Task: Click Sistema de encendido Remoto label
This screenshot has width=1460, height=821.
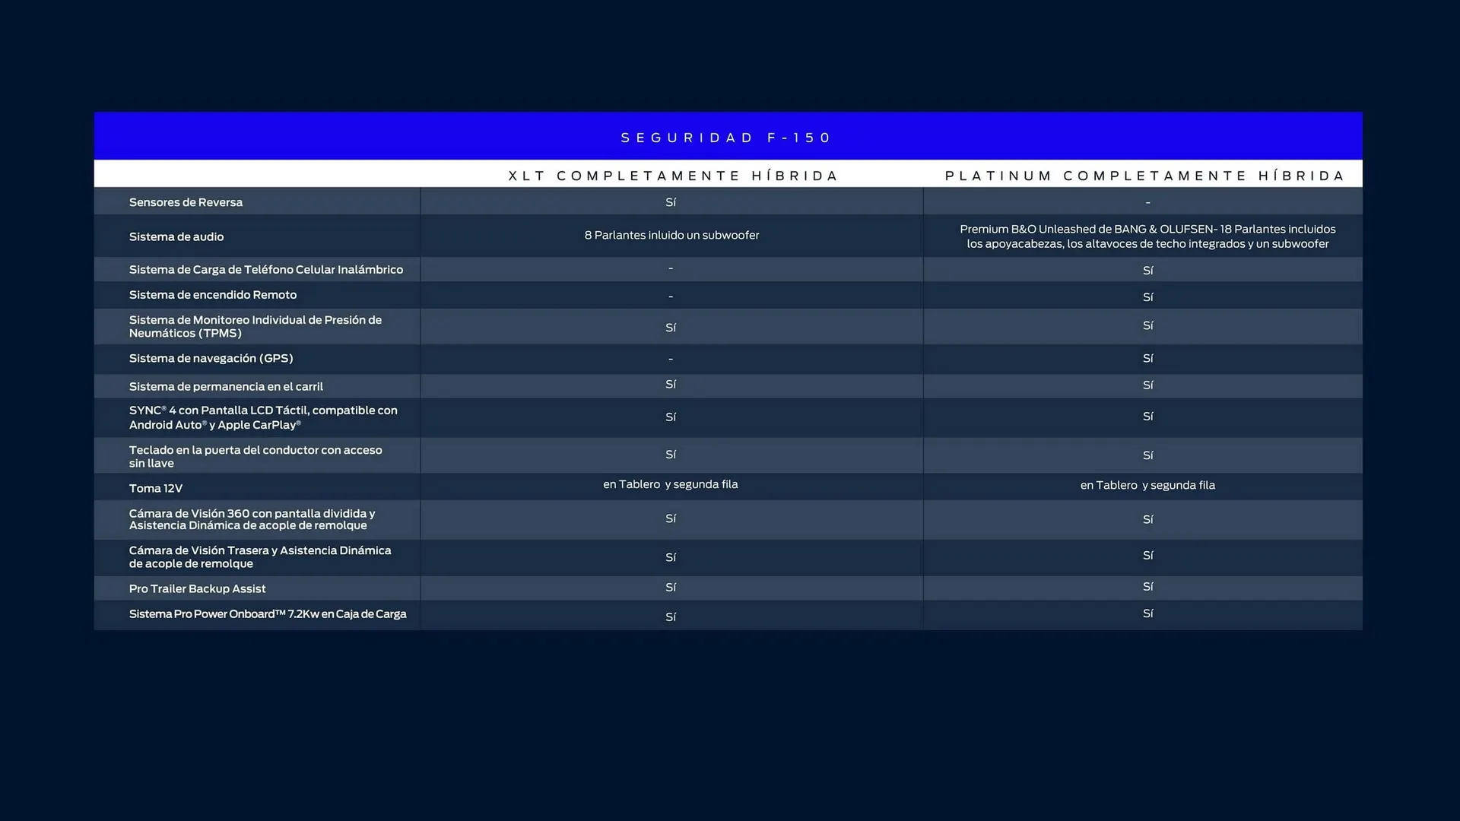Action: (212, 295)
